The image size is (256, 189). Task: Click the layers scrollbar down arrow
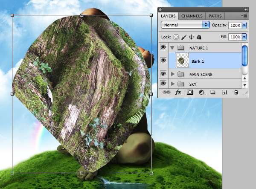point(244,85)
